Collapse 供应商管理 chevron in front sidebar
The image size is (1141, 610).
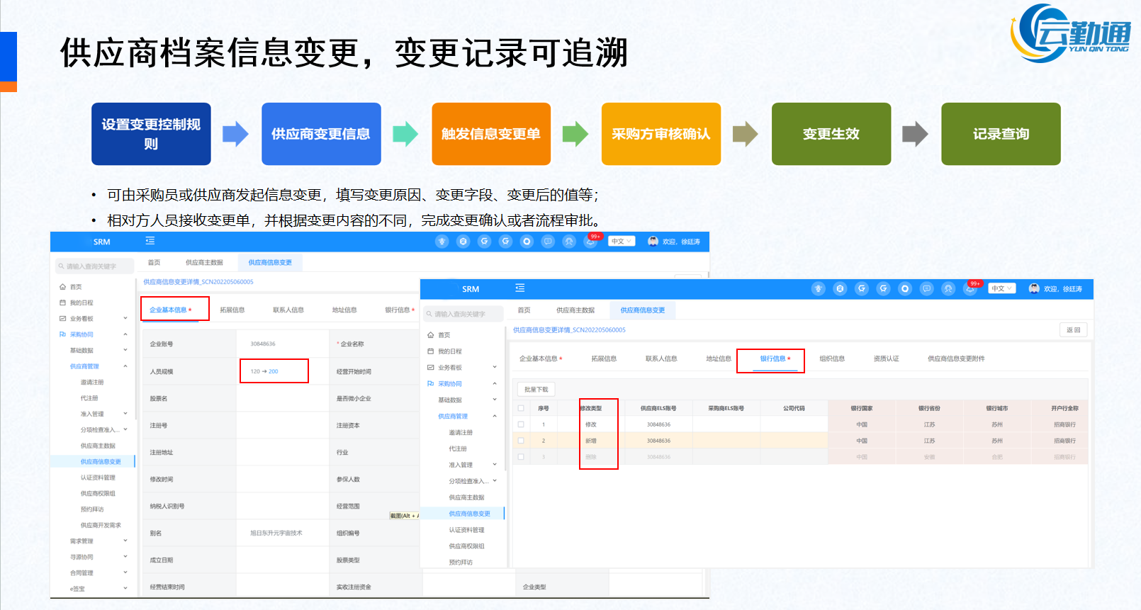click(495, 416)
